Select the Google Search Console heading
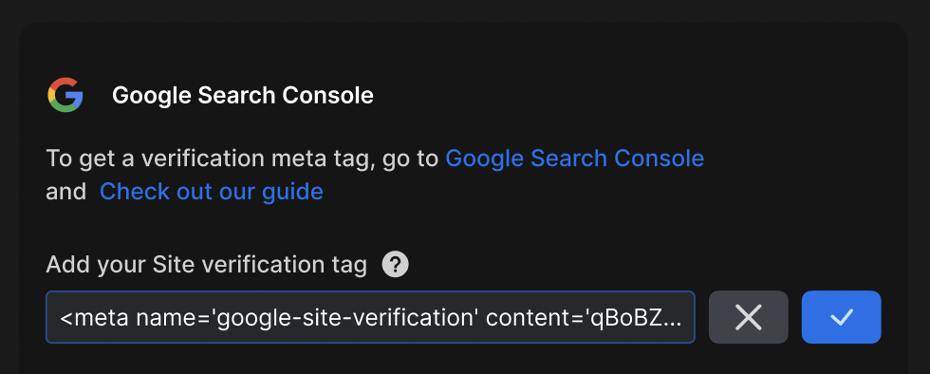 pos(243,95)
